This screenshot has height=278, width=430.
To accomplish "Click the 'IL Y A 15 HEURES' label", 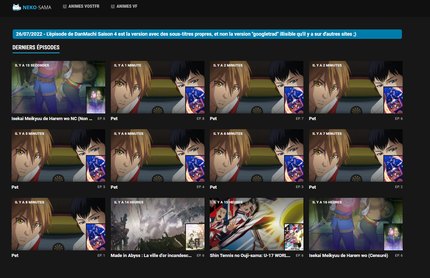I will (x=228, y=202).
